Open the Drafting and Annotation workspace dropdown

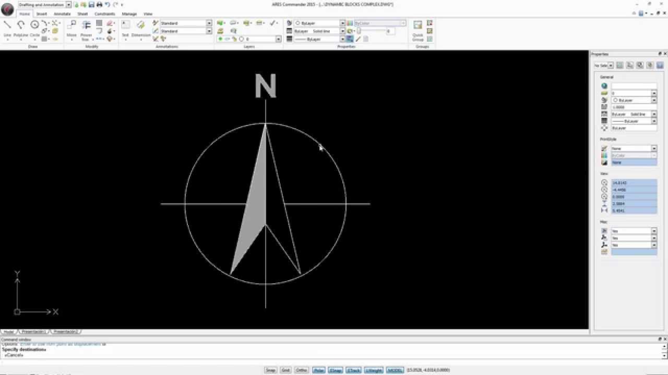[68, 5]
